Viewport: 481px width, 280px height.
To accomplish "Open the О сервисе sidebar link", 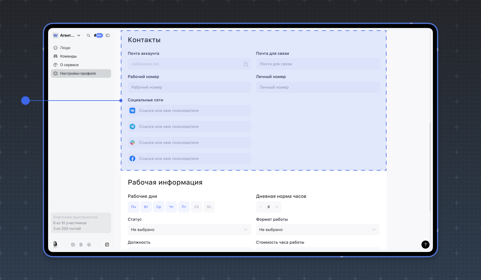I will tap(69, 65).
